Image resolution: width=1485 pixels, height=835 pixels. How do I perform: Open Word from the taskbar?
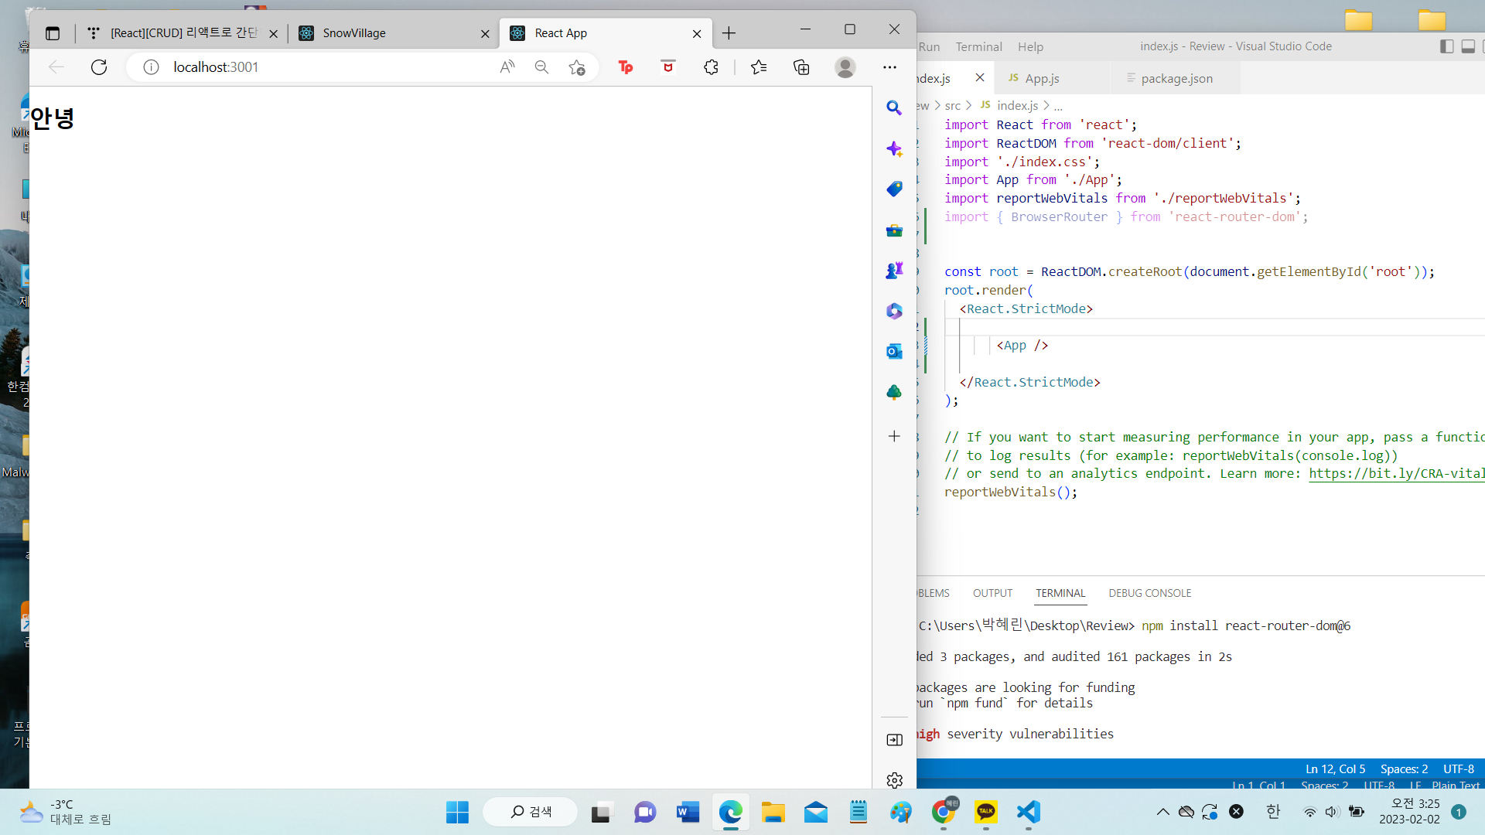[x=688, y=812]
